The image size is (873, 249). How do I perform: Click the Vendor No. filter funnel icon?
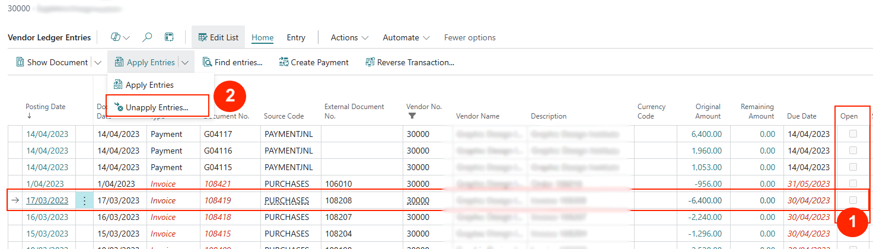(x=412, y=116)
